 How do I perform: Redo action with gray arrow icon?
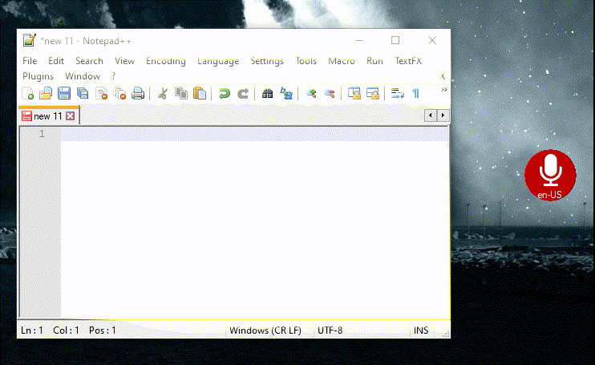[243, 93]
